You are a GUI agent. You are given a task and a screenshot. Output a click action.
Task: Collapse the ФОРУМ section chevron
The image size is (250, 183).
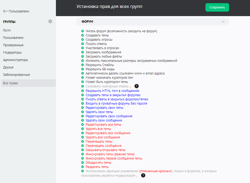coord(223,22)
